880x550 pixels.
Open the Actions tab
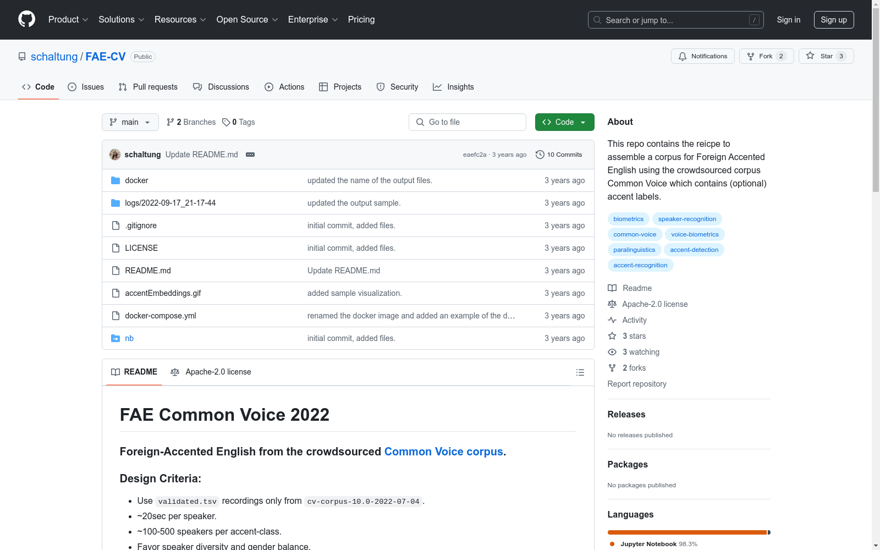pyautogui.click(x=284, y=87)
